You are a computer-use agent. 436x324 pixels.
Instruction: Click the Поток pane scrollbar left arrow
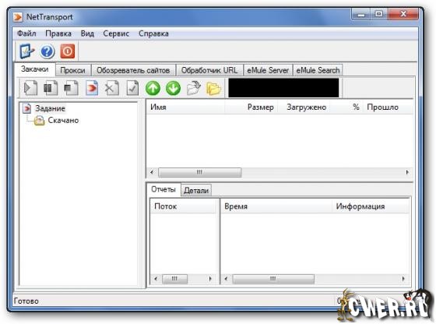(156, 278)
